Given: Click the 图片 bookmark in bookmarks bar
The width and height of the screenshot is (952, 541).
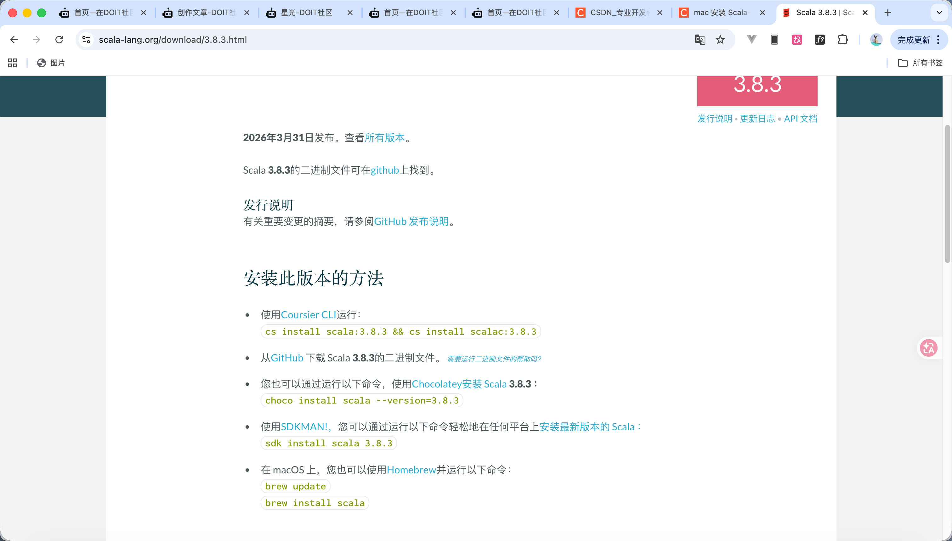Looking at the screenshot, I should pos(51,63).
